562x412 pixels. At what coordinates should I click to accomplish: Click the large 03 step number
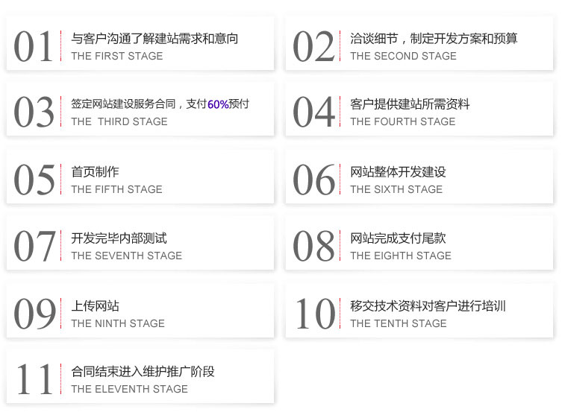click(x=34, y=112)
